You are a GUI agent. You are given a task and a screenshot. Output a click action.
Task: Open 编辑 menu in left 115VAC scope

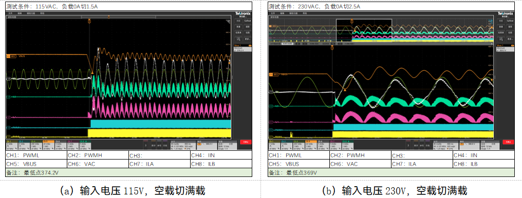pyautogui.click(x=20, y=13)
